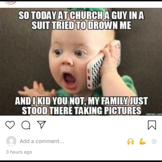Open comments via the speech bubble icon
The width and height of the screenshot is (162, 162).
(x=26, y=125)
